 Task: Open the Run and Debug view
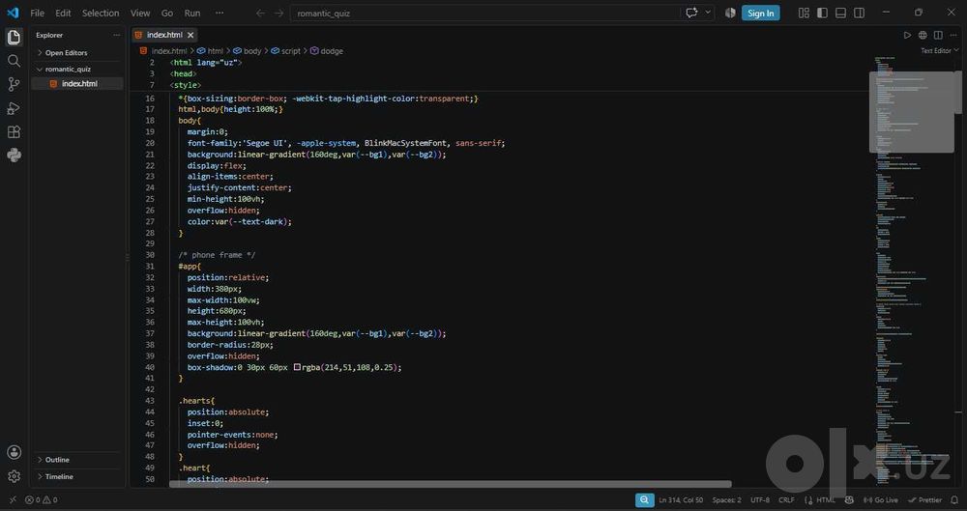pyautogui.click(x=14, y=108)
